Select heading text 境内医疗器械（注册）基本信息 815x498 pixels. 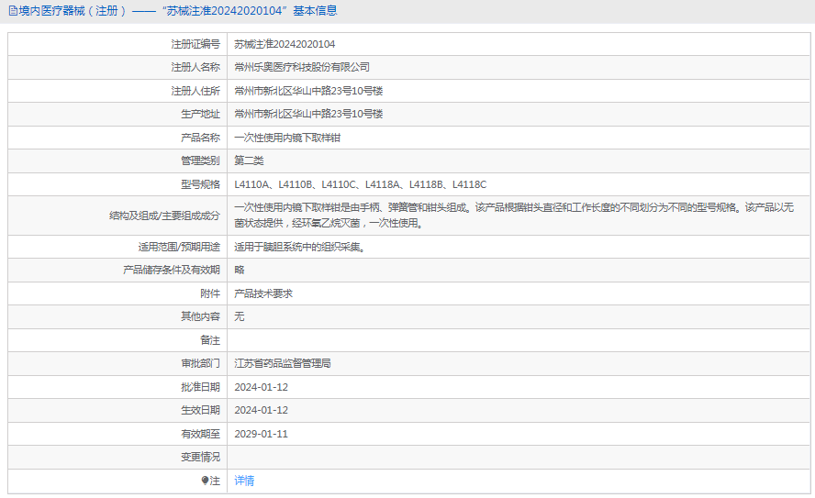pos(177,11)
